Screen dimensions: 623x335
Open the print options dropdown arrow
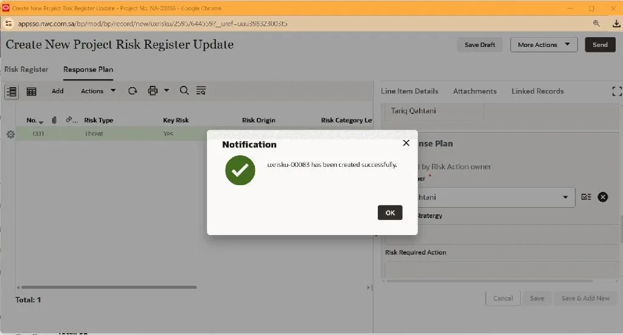coord(167,91)
